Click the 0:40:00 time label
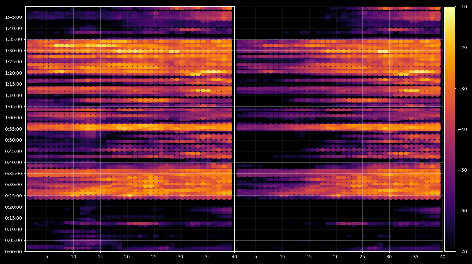This screenshot has width=472, height=264. click(x=14, y=162)
